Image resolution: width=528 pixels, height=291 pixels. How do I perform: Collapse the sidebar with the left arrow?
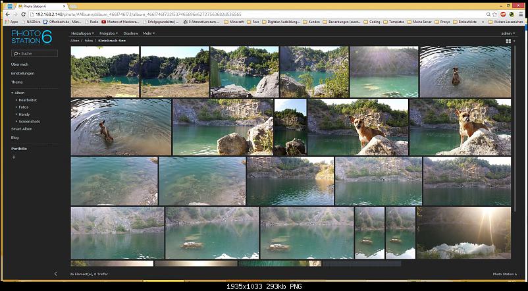pos(55,273)
